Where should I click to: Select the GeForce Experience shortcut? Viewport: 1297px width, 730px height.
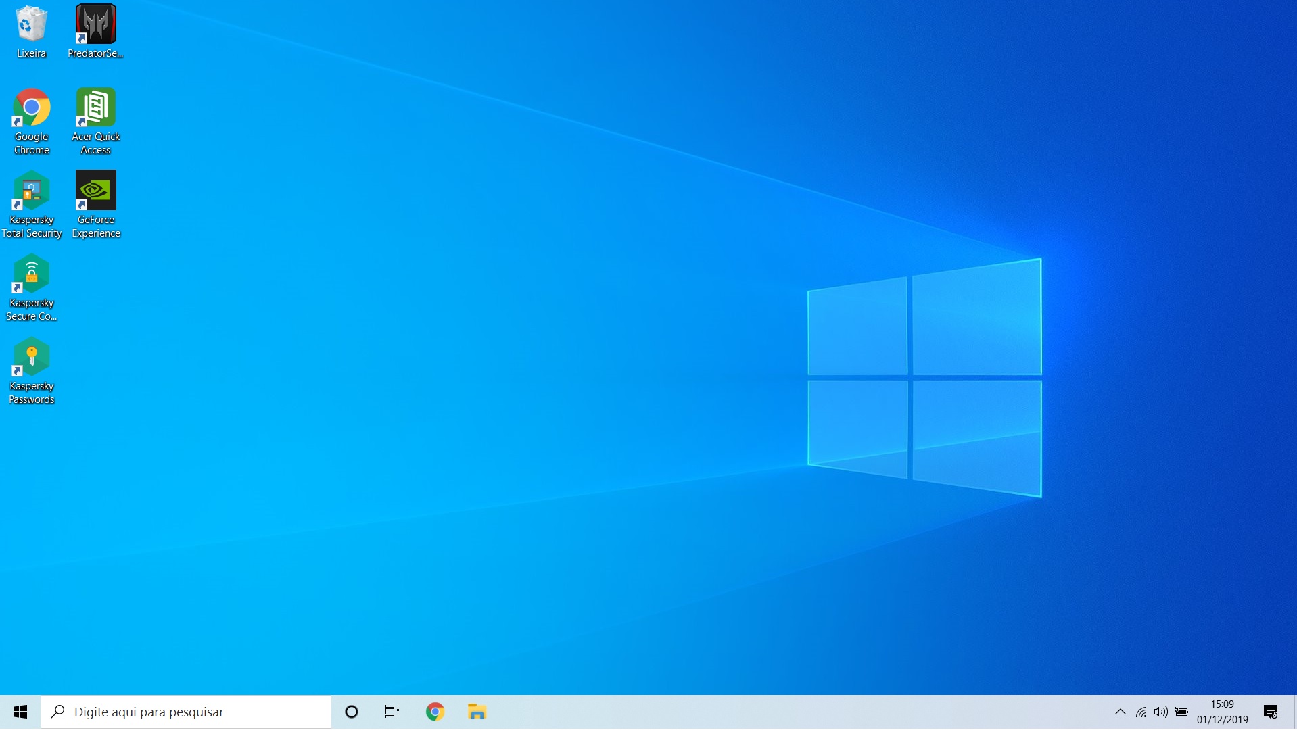[x=95, y=205]
